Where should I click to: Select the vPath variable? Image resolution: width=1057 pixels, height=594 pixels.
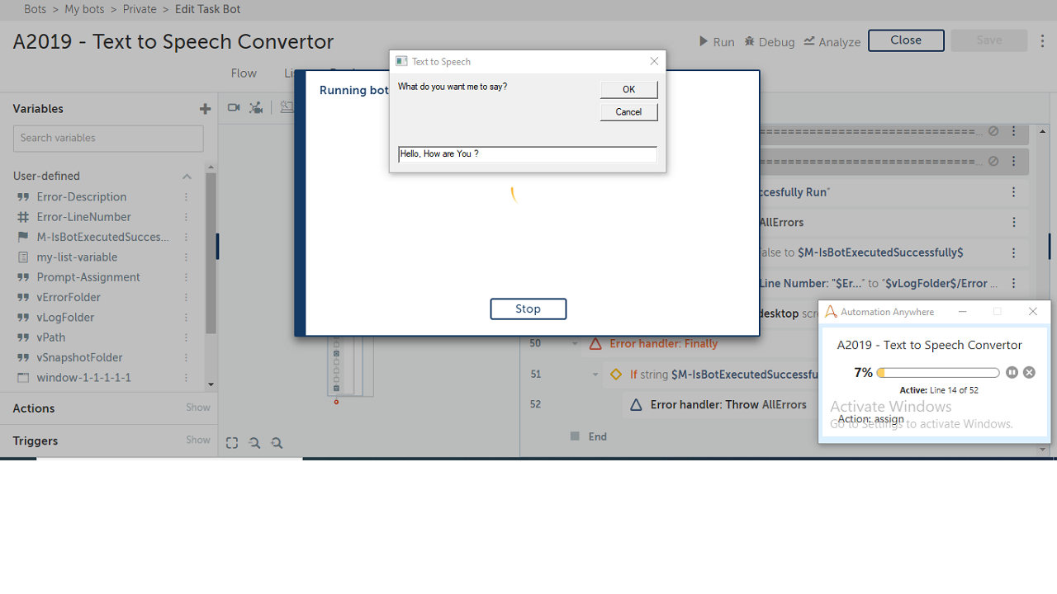click(51, 337)
